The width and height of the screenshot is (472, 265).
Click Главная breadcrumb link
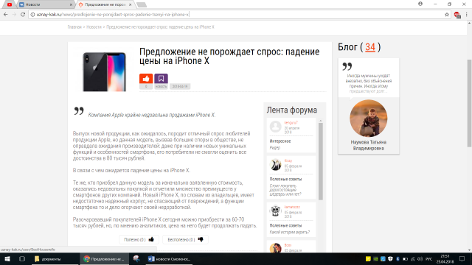pos(74,27)
